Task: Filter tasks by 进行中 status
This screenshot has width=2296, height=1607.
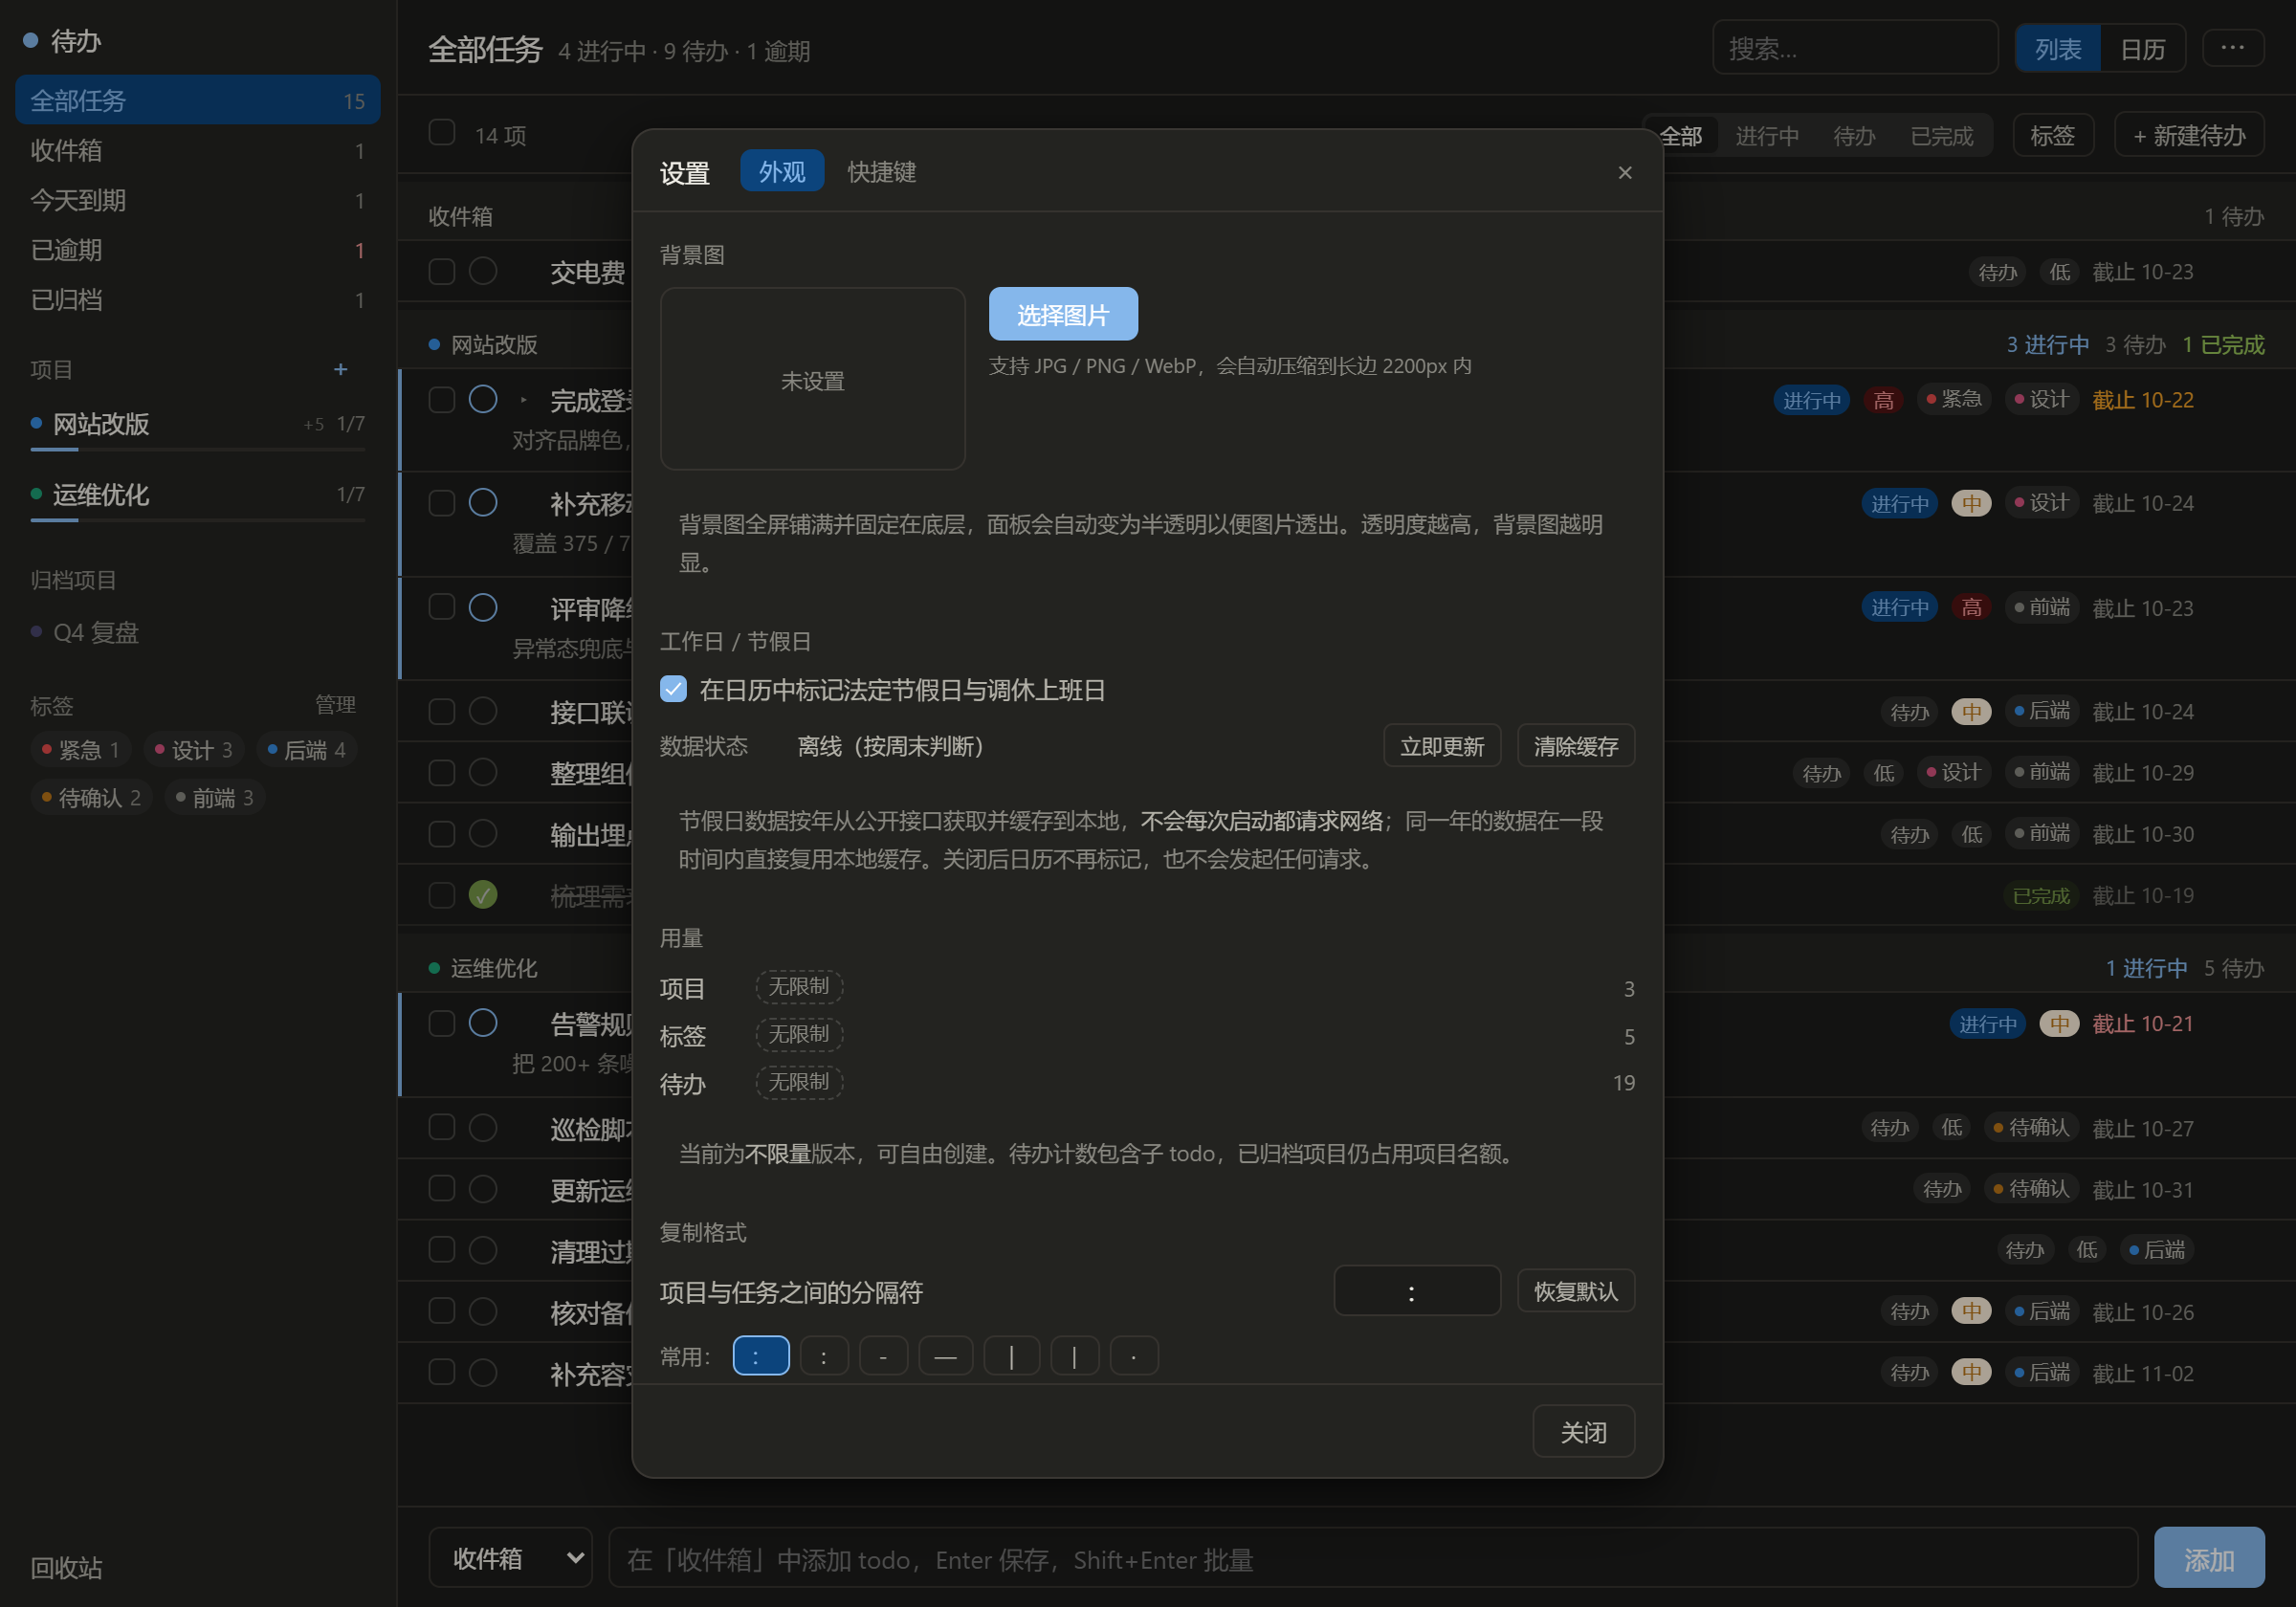Action: click(1767, 136)
